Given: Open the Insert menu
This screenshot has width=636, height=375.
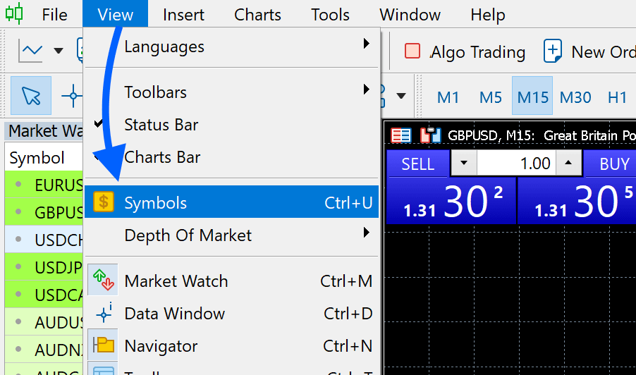Looking at the screenshot, I should (x=183, y=15).
